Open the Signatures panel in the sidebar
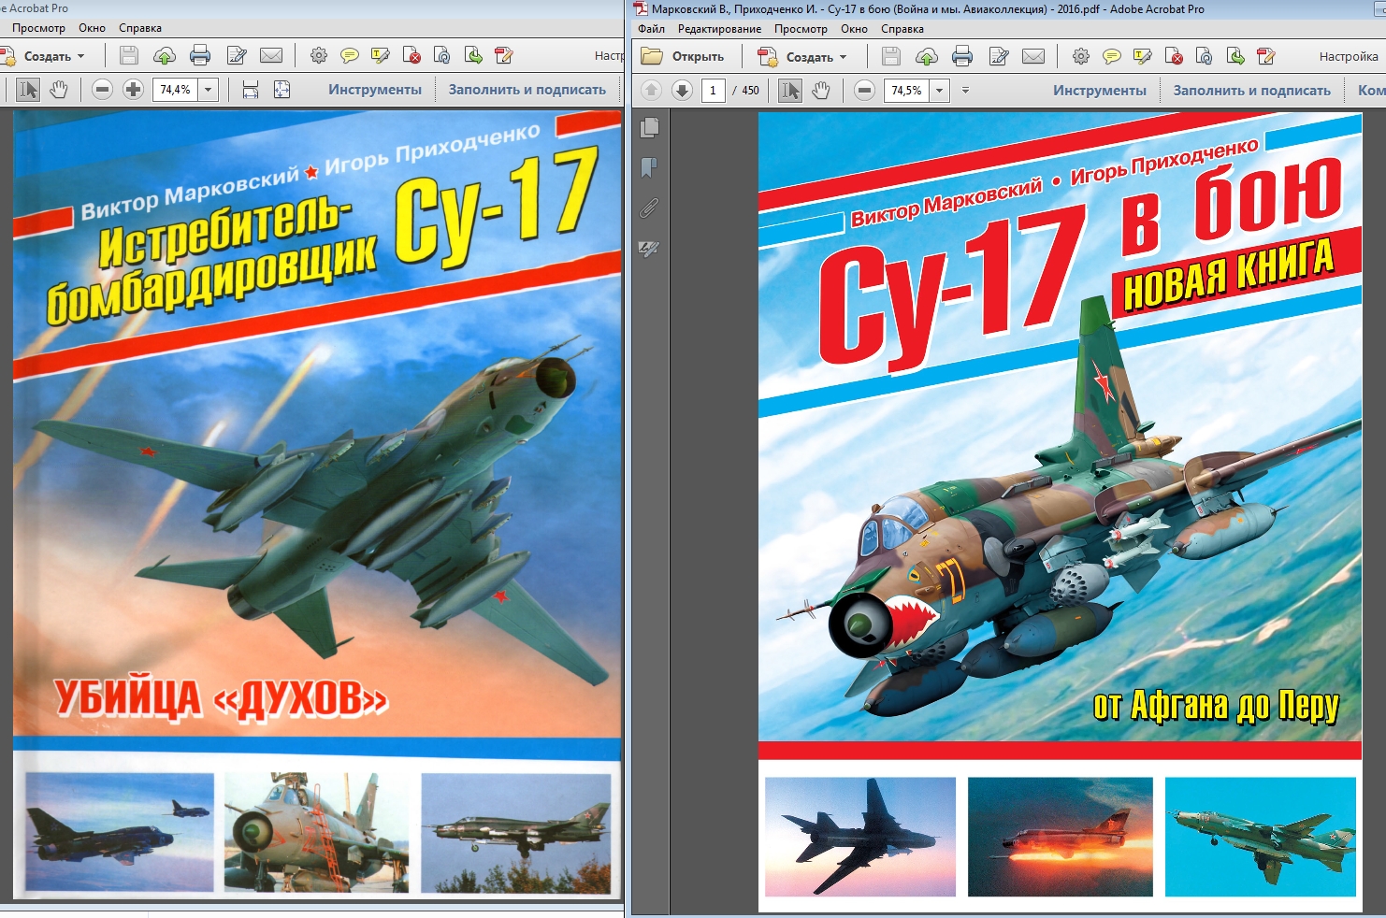The image size is (1386, 918). click(649, 248)
